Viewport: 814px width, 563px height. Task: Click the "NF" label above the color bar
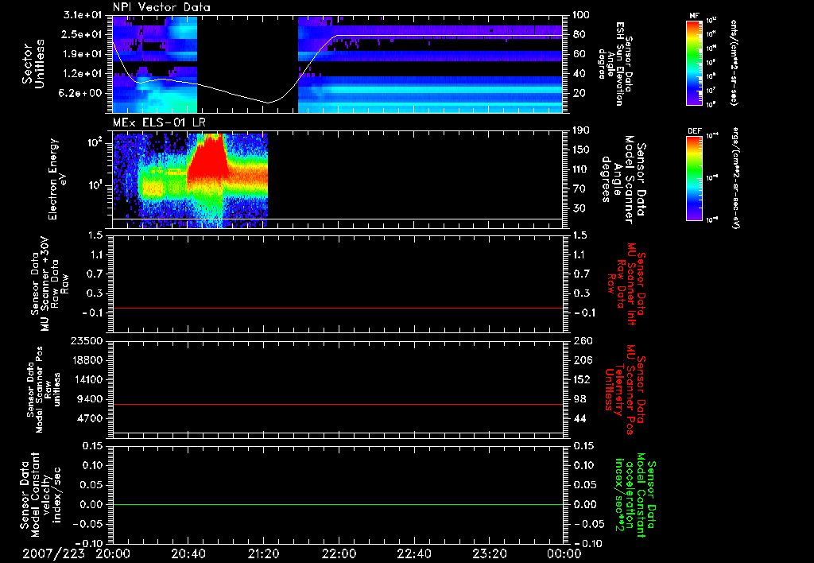point(694,16)
